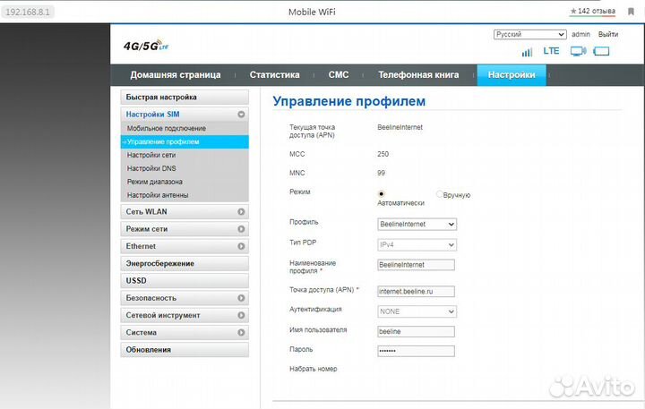Viewport: 645px width, 409px height.
Task: Click the Точка доступа (APN) input field
Action: [416, 292]
